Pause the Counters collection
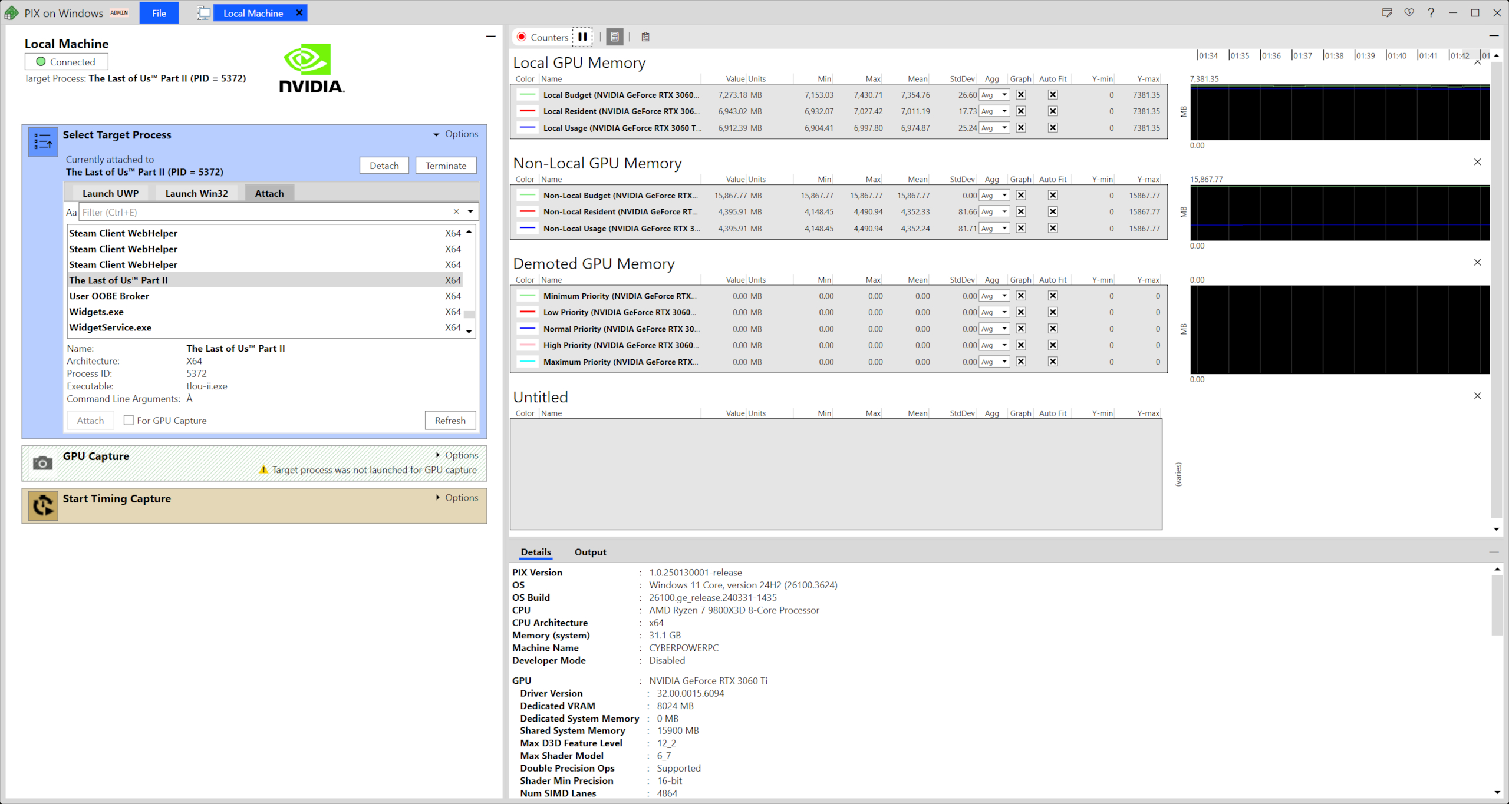 pyautogui.click(x=582, y=37)
